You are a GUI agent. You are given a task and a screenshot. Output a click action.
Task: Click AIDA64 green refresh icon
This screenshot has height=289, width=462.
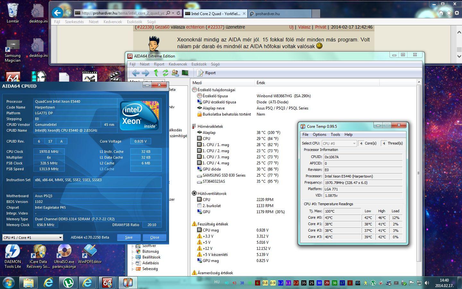(x=165, y=73)
